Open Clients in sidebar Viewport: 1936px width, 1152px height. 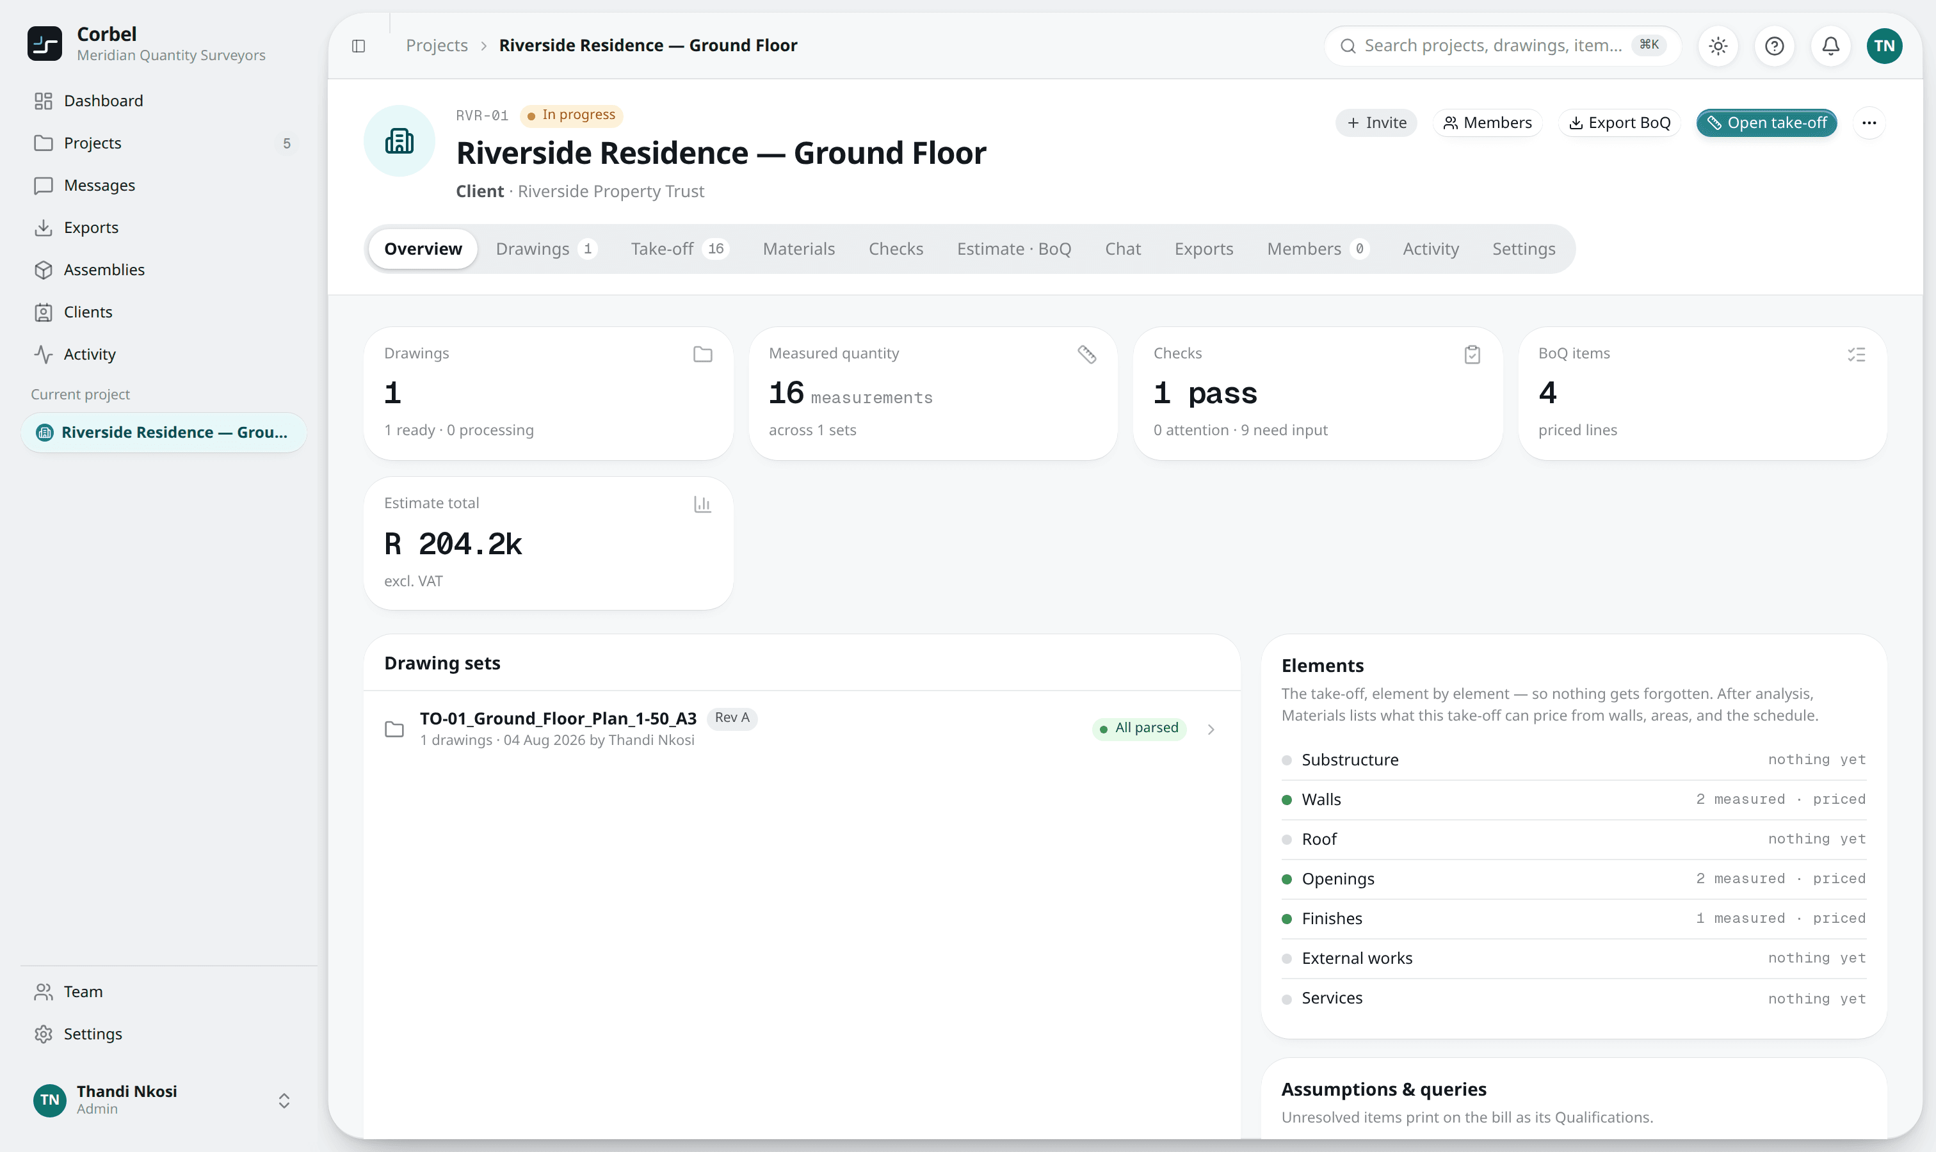click(x=163, y=312)
